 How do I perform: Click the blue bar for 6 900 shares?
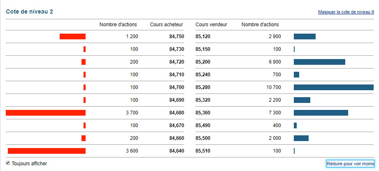(x=319, y=62)
